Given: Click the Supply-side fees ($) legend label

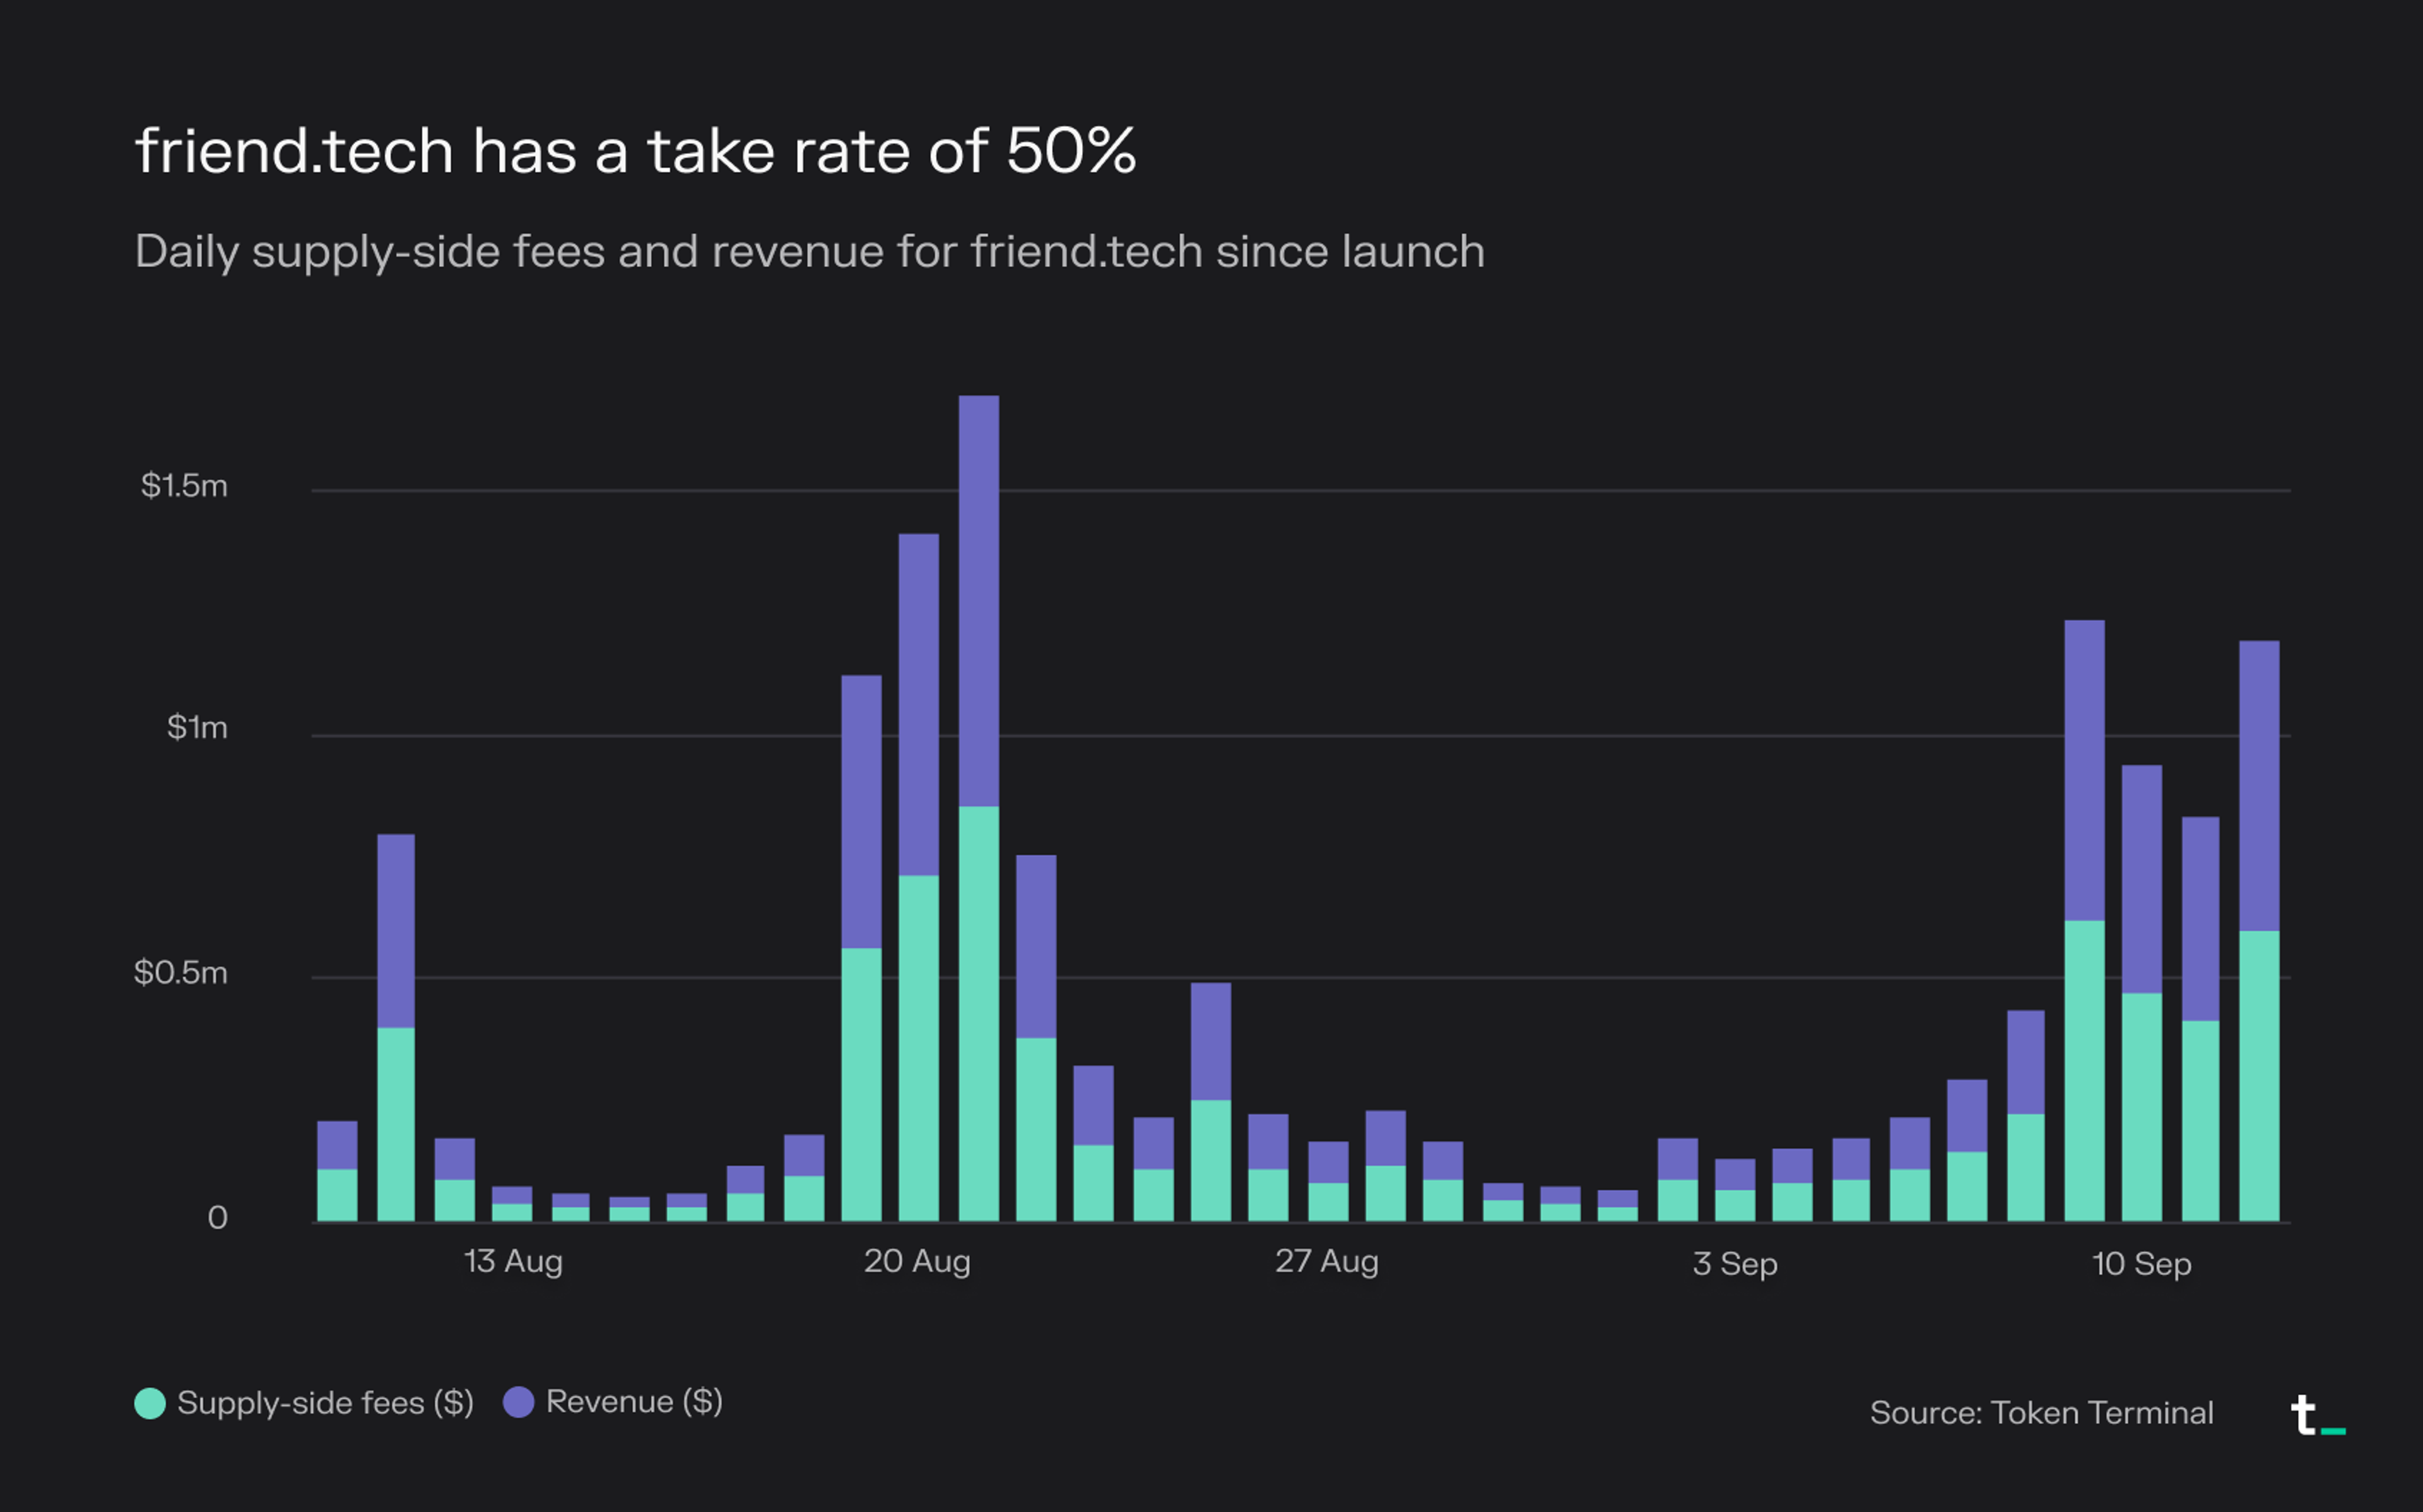Looking at the screenshot, I should click(325, 1403).
